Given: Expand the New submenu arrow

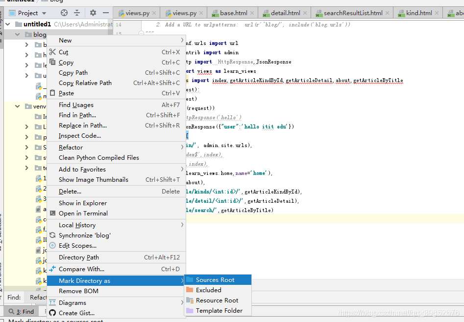Looking at the screenshot, I should (x=182, y=40).
